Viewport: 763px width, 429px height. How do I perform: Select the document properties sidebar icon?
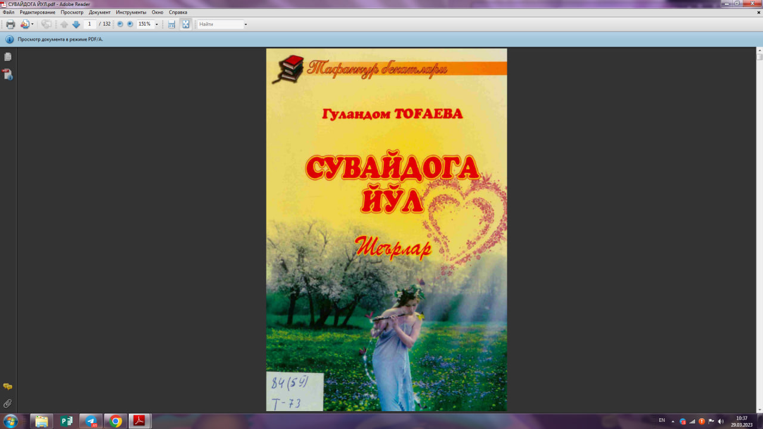[x=7, y=74]
